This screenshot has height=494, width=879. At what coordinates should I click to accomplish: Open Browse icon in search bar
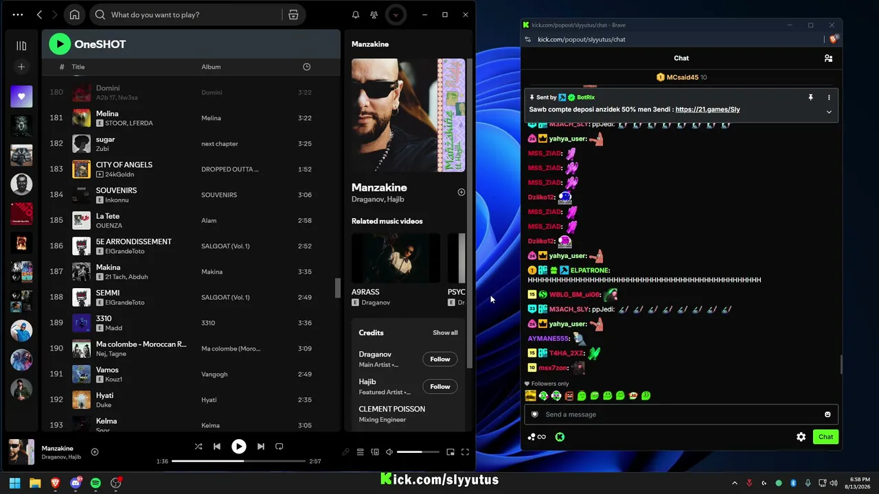[293, 14]
